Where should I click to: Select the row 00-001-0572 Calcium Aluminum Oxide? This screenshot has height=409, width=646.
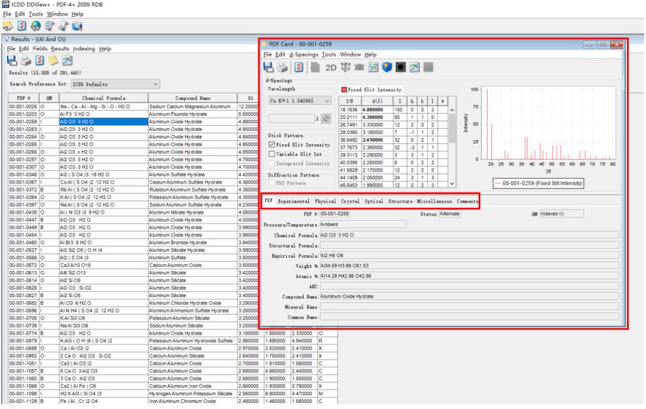[x=133, y=265]
